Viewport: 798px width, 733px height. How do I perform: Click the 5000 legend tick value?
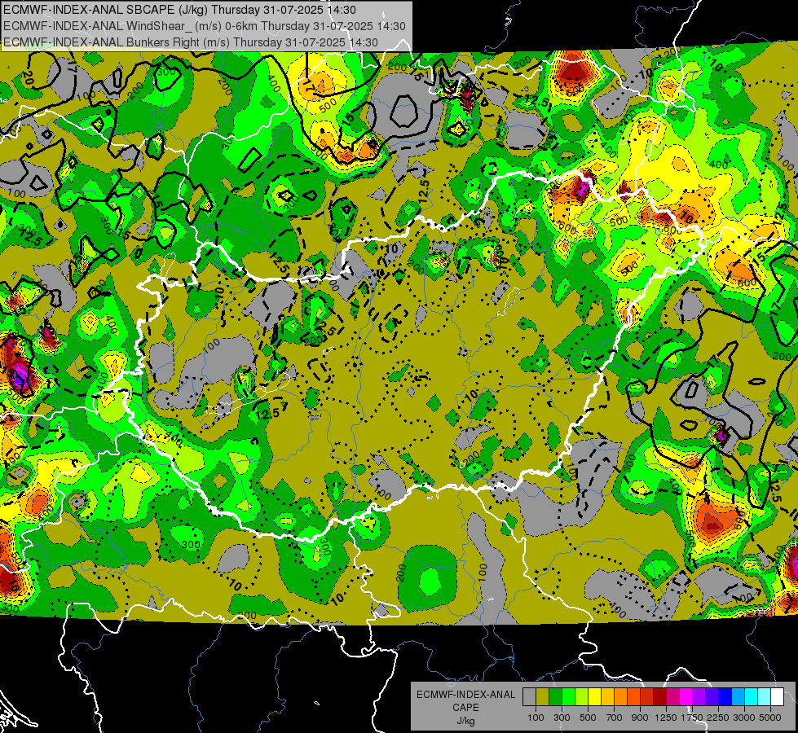point(770,718)
